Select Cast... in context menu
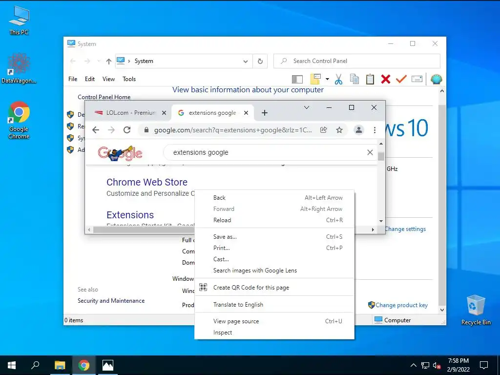 coord(274,259)
